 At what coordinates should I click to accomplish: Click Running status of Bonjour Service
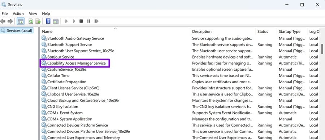click(x=265, y=57)
